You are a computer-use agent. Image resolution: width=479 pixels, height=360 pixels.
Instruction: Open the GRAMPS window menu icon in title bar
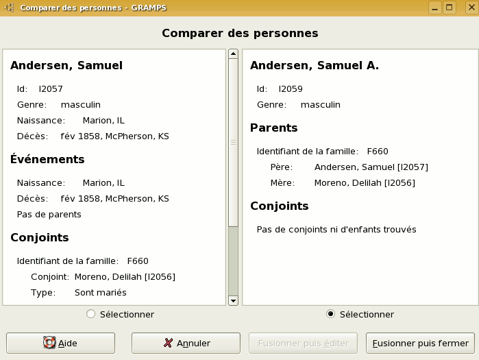tap(10, 8)
